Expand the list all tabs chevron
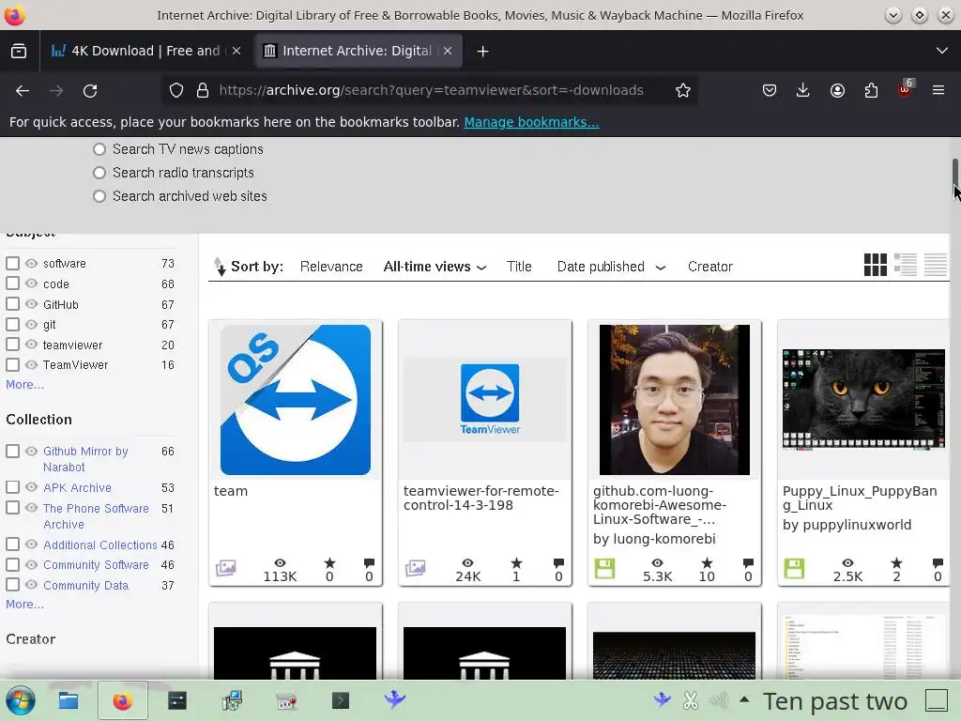The image size is (961, 721). pos(942,51)
